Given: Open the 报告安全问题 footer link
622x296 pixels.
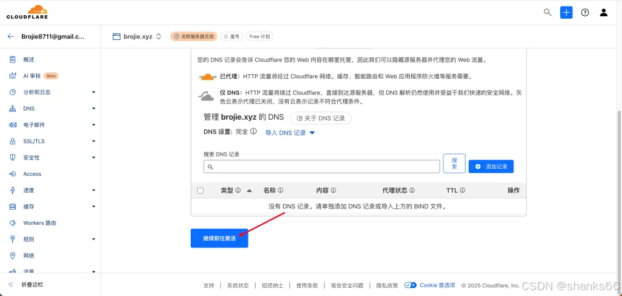Looking at the screenshot, I should click(x=347, y=285).
